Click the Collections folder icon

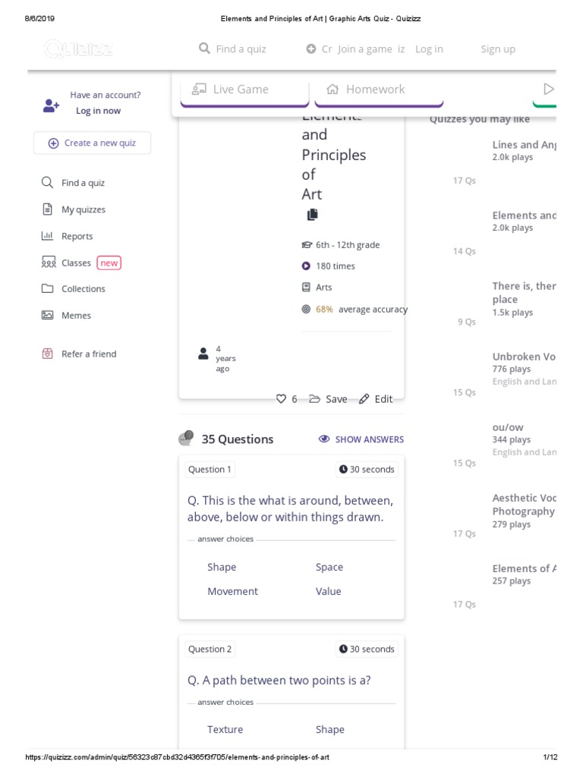coord(47,289)
